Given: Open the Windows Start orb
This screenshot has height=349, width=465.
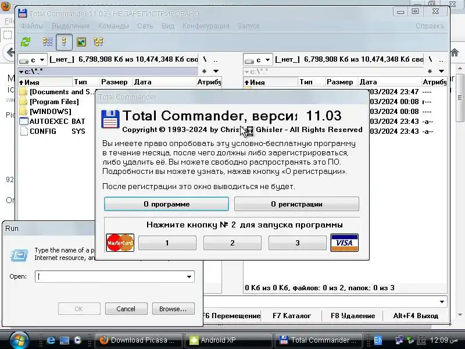Looking at the screenshot, I should click(x=19, y=340).
